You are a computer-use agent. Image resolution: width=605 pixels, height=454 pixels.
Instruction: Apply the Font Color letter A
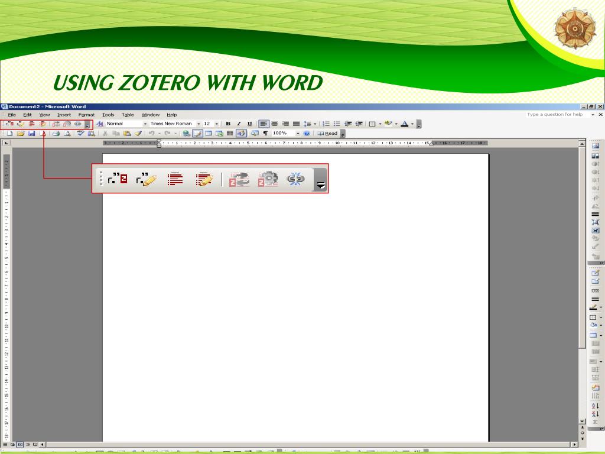pyautogui.click(x=404, y=124)
